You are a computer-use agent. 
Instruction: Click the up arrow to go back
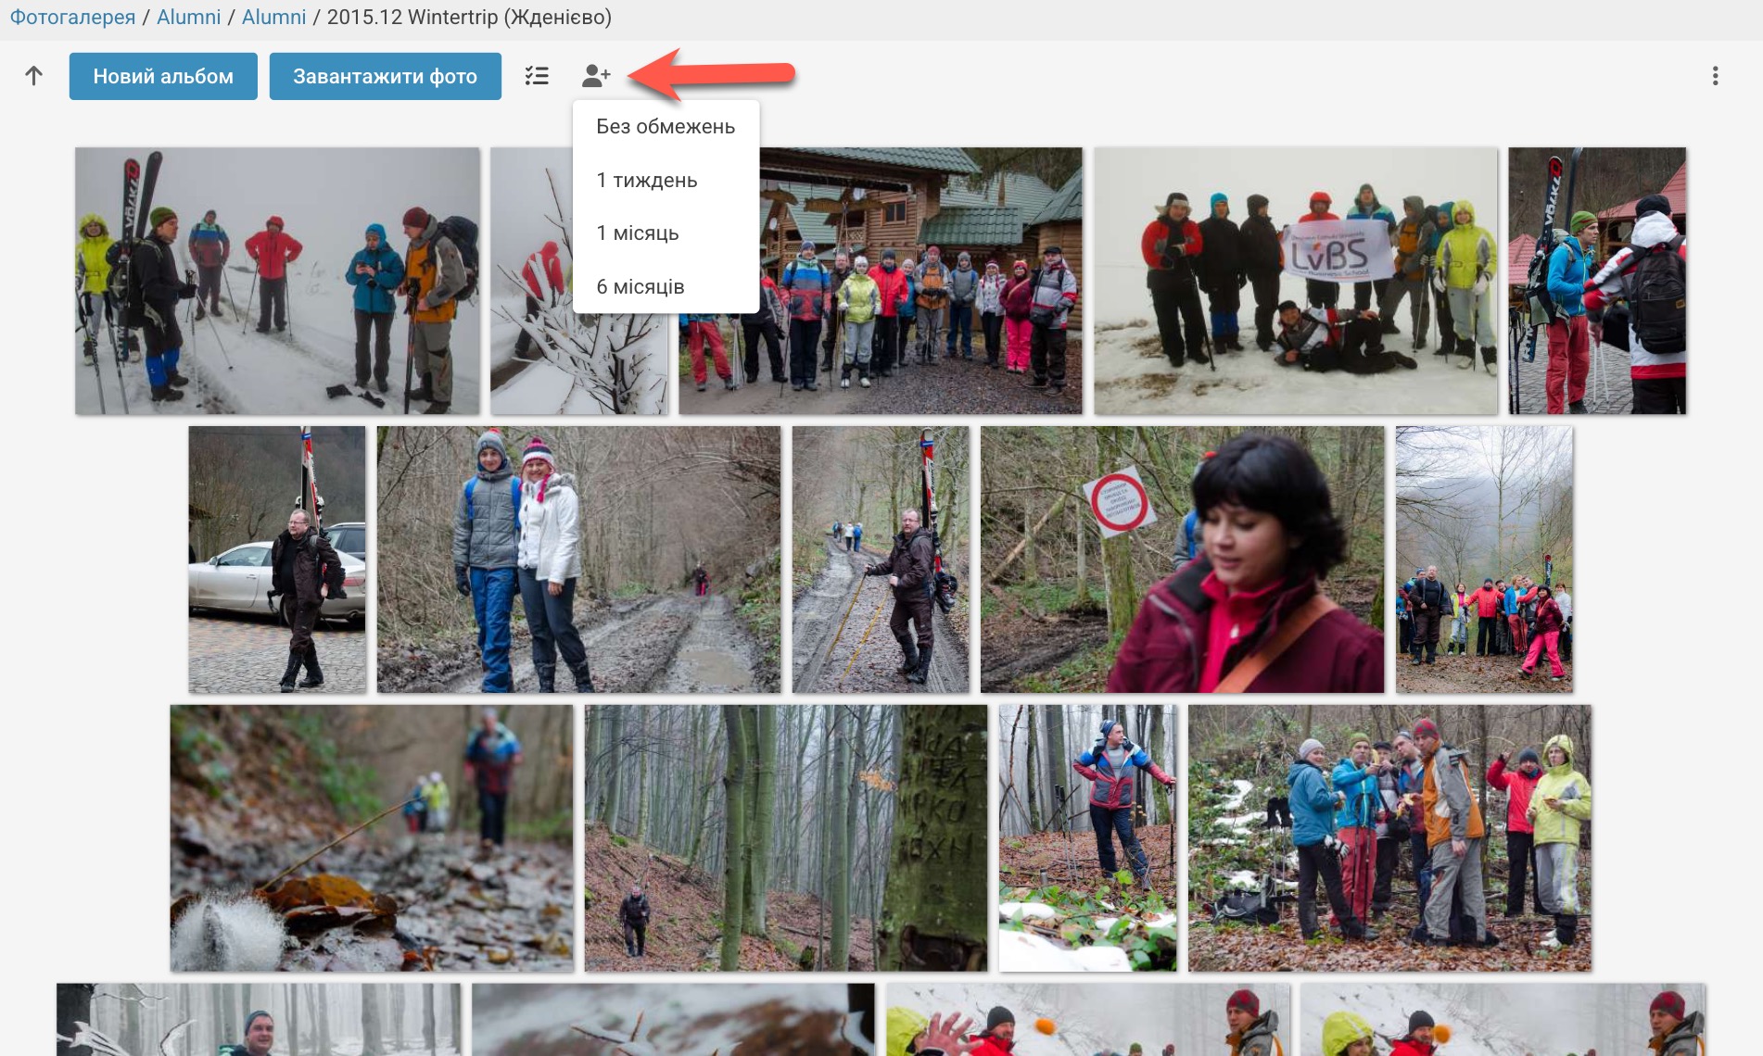point(34,76)
